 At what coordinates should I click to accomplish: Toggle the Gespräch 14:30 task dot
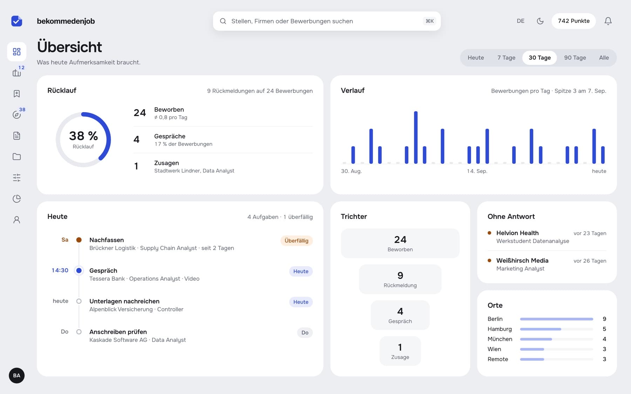79,270
